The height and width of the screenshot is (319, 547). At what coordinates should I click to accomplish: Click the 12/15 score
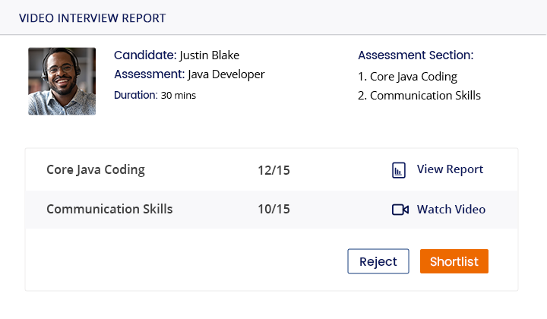coord(273,170)
